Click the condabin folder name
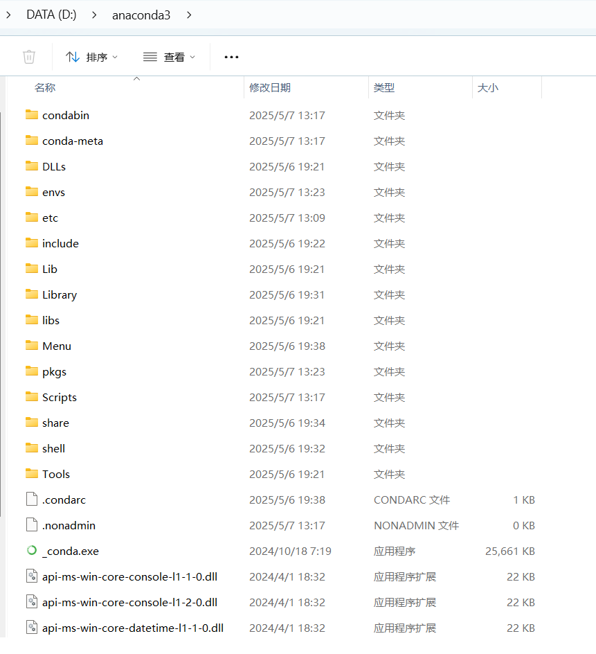The image size is (596, 654). (66, 115)
